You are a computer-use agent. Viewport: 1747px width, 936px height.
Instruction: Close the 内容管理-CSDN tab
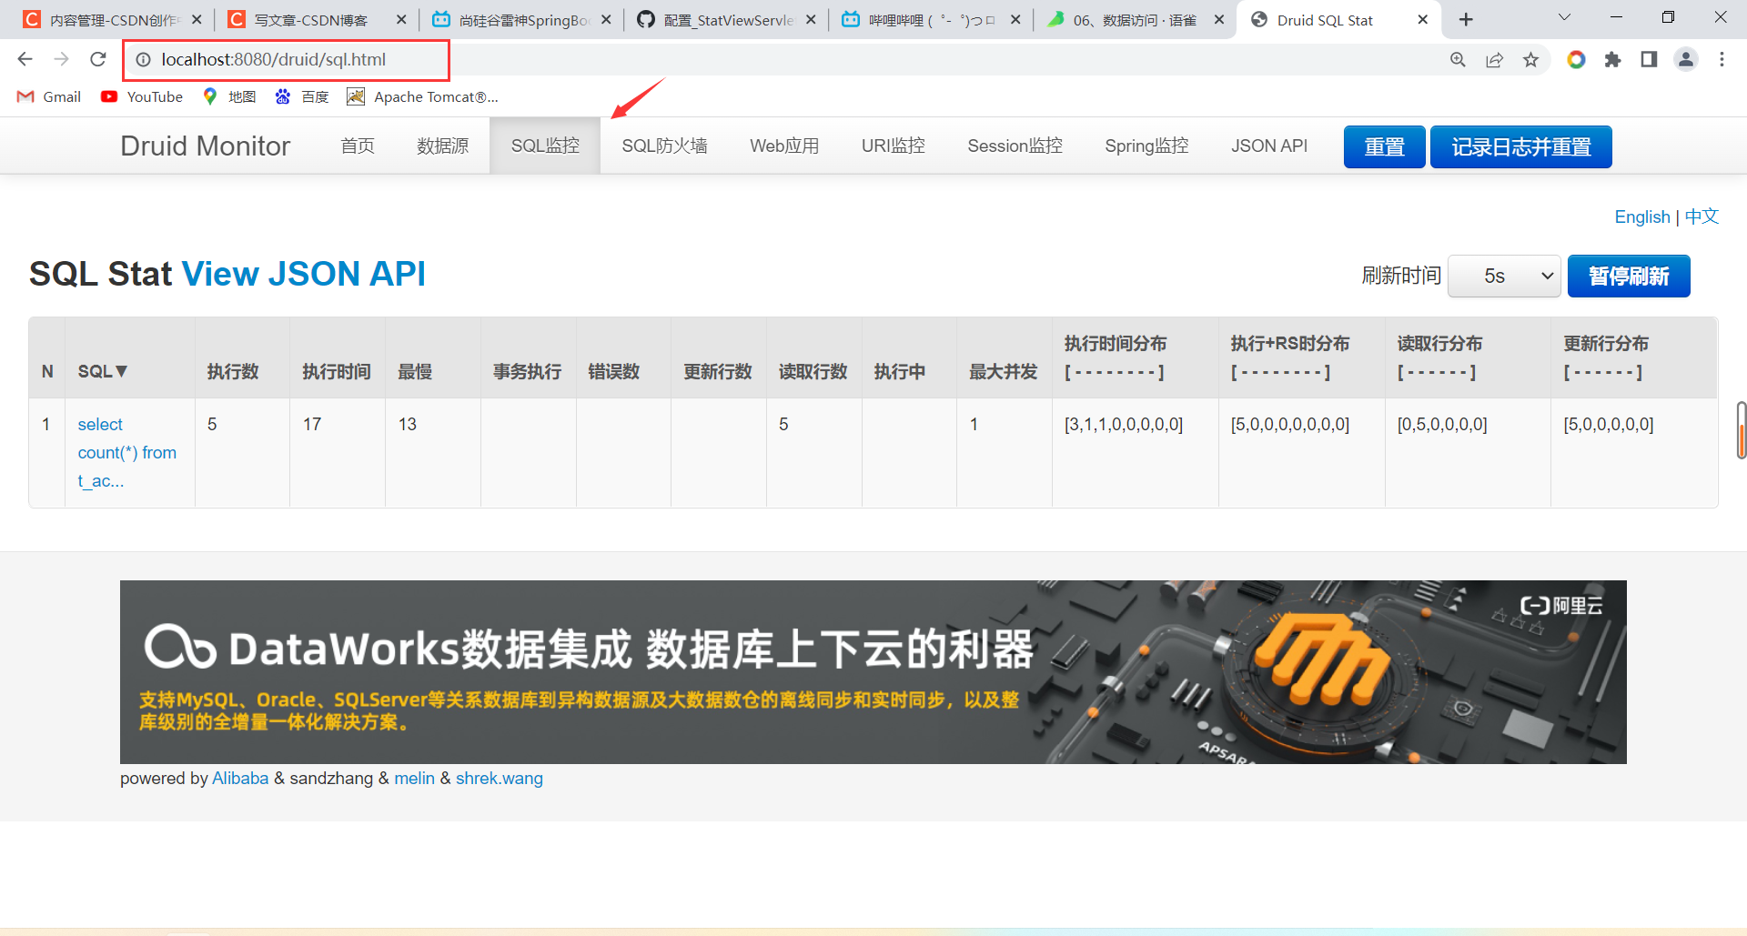(197, 19)
